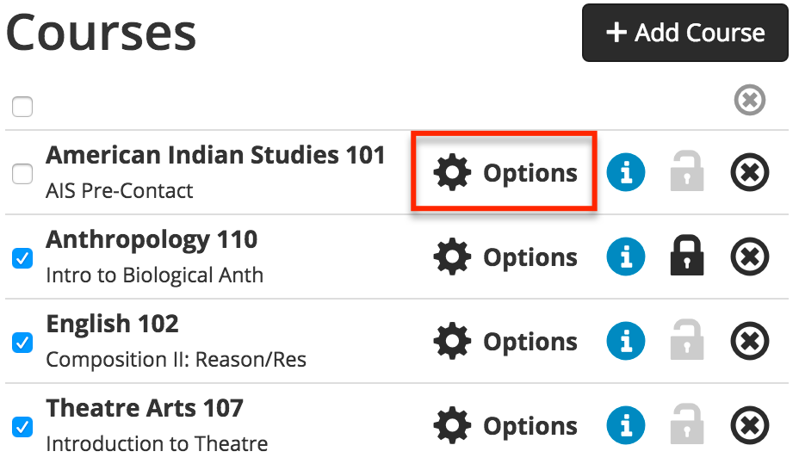Show info for English 102
The image size is (799, 470).
tap(626, 341)
